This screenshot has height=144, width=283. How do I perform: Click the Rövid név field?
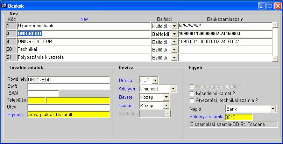(x=69, y=80)
